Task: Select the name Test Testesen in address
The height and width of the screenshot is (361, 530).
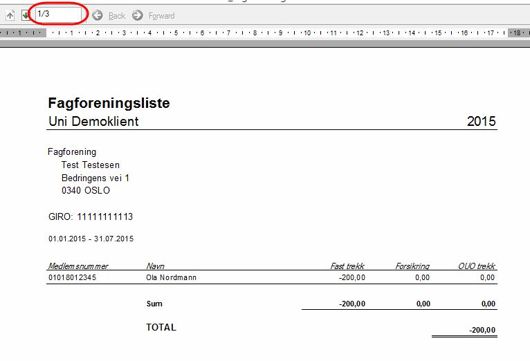Action: (x=90, y=165)
